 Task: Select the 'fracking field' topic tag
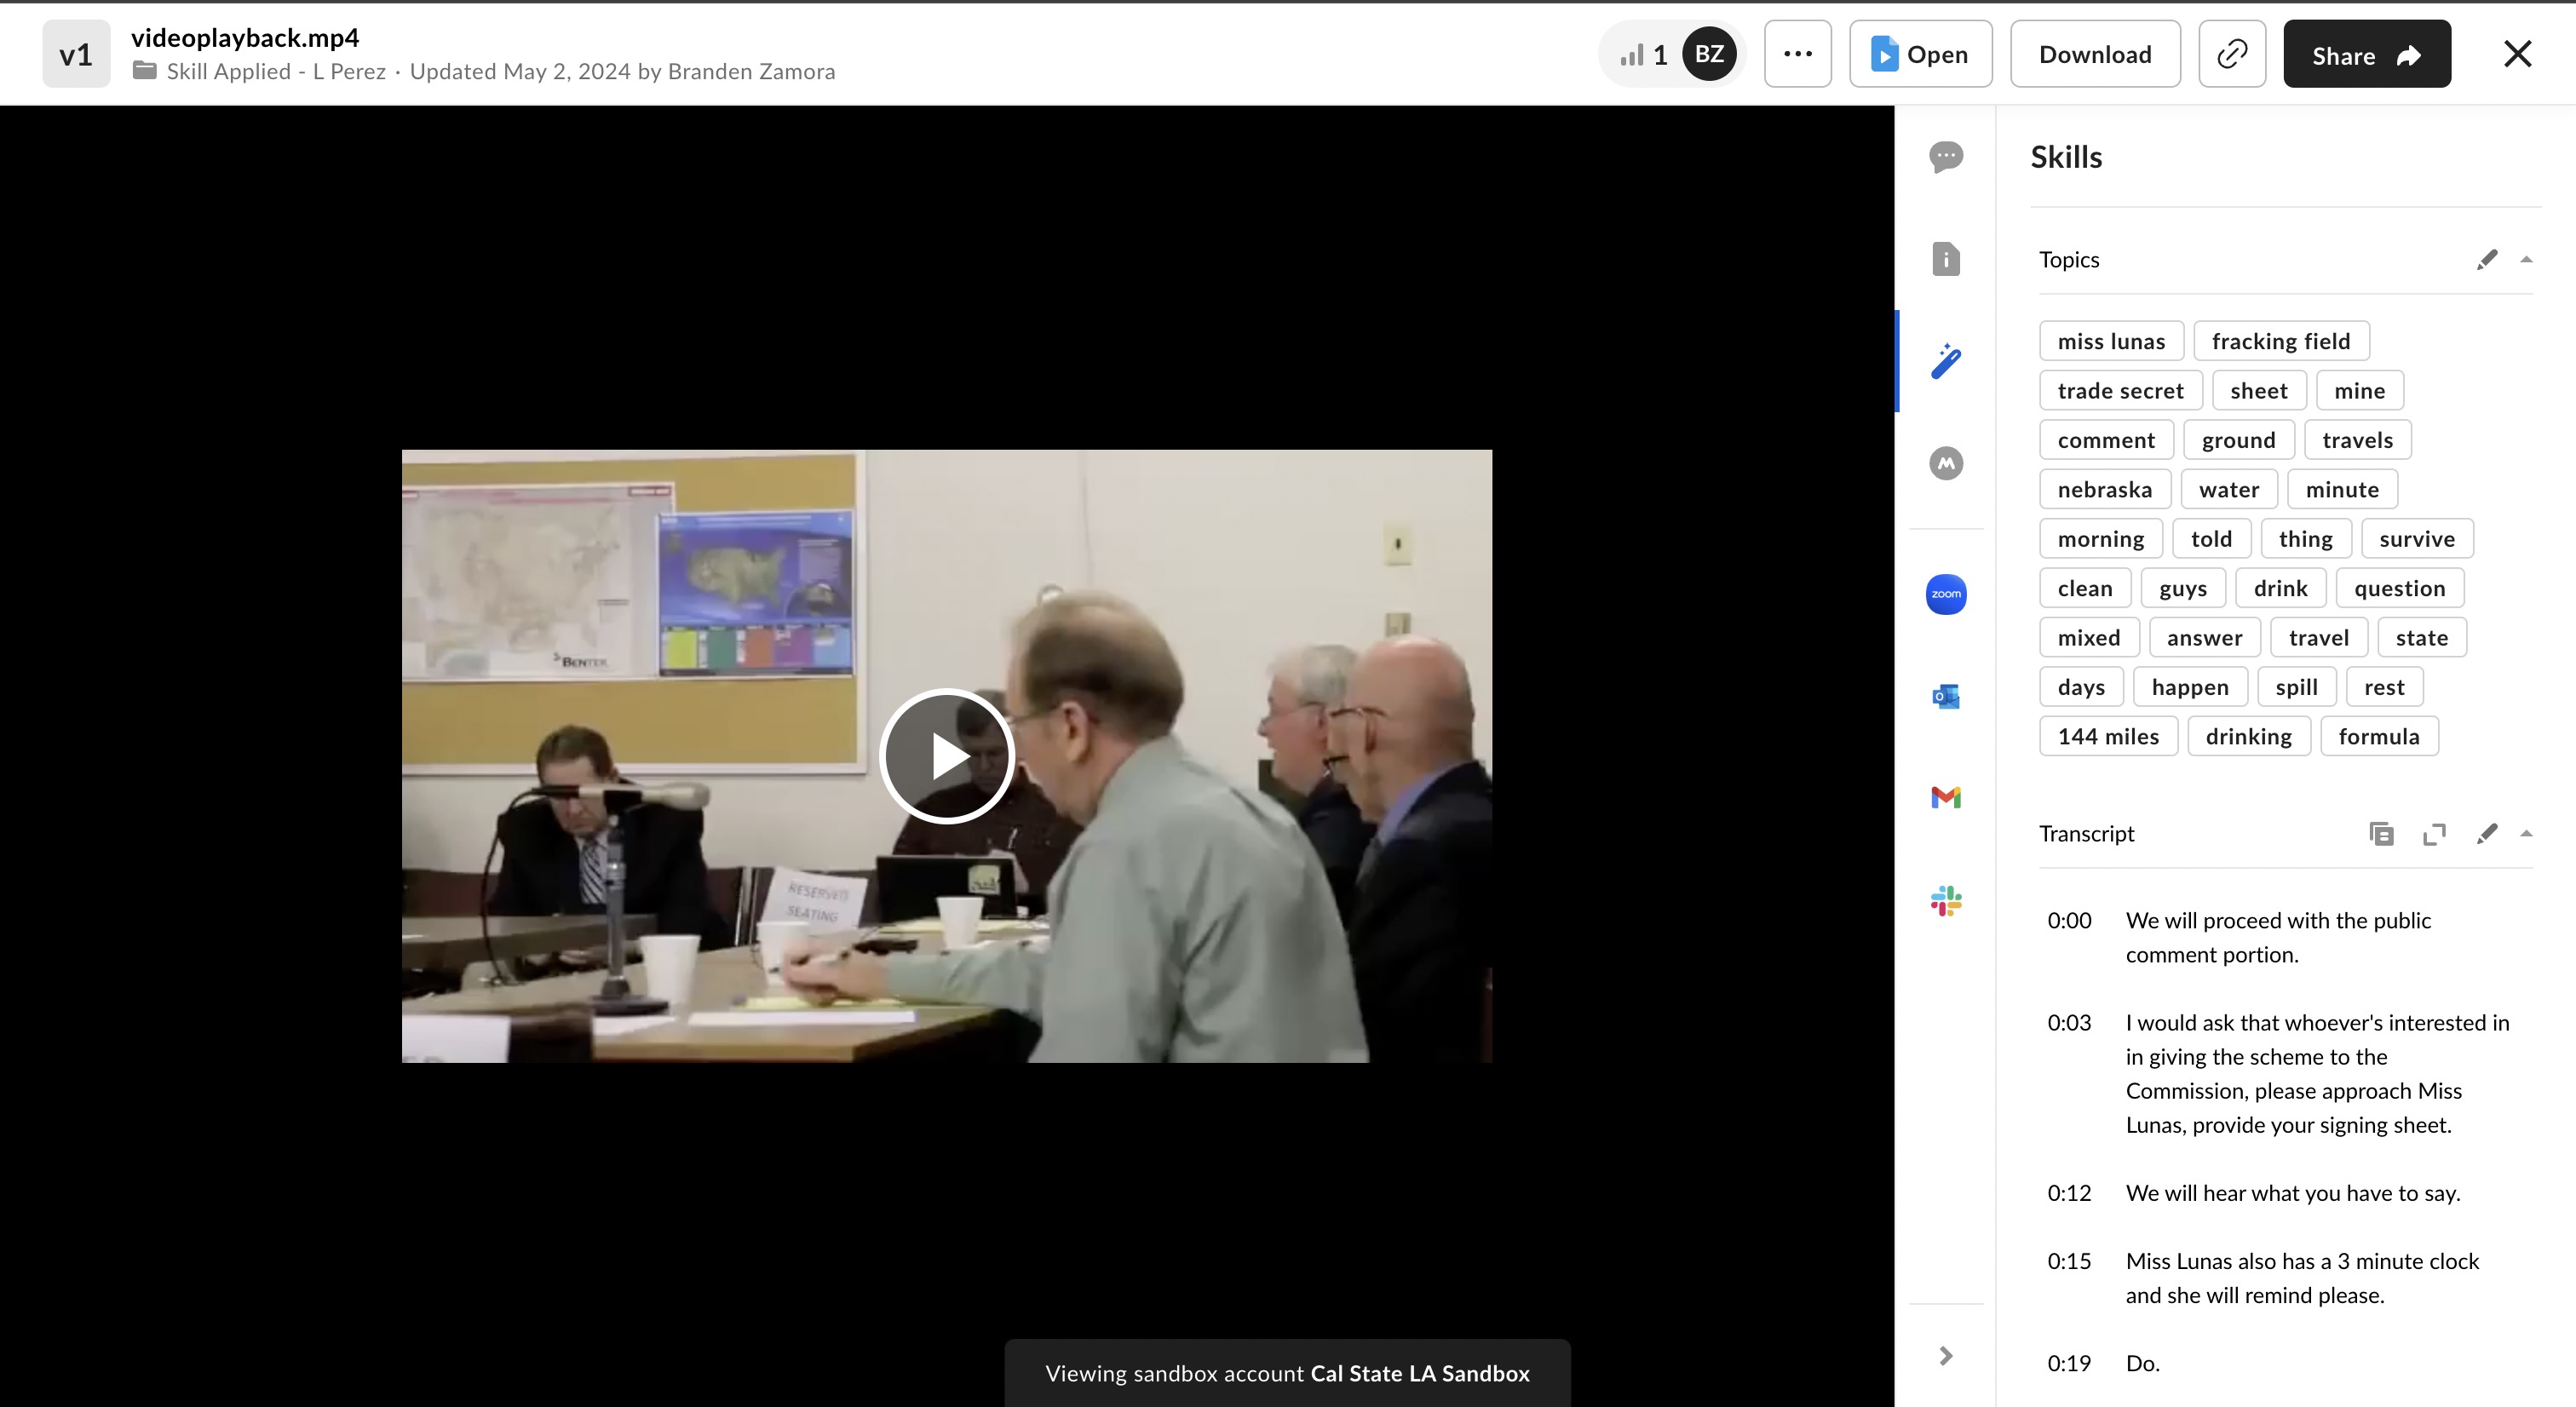2280,341
